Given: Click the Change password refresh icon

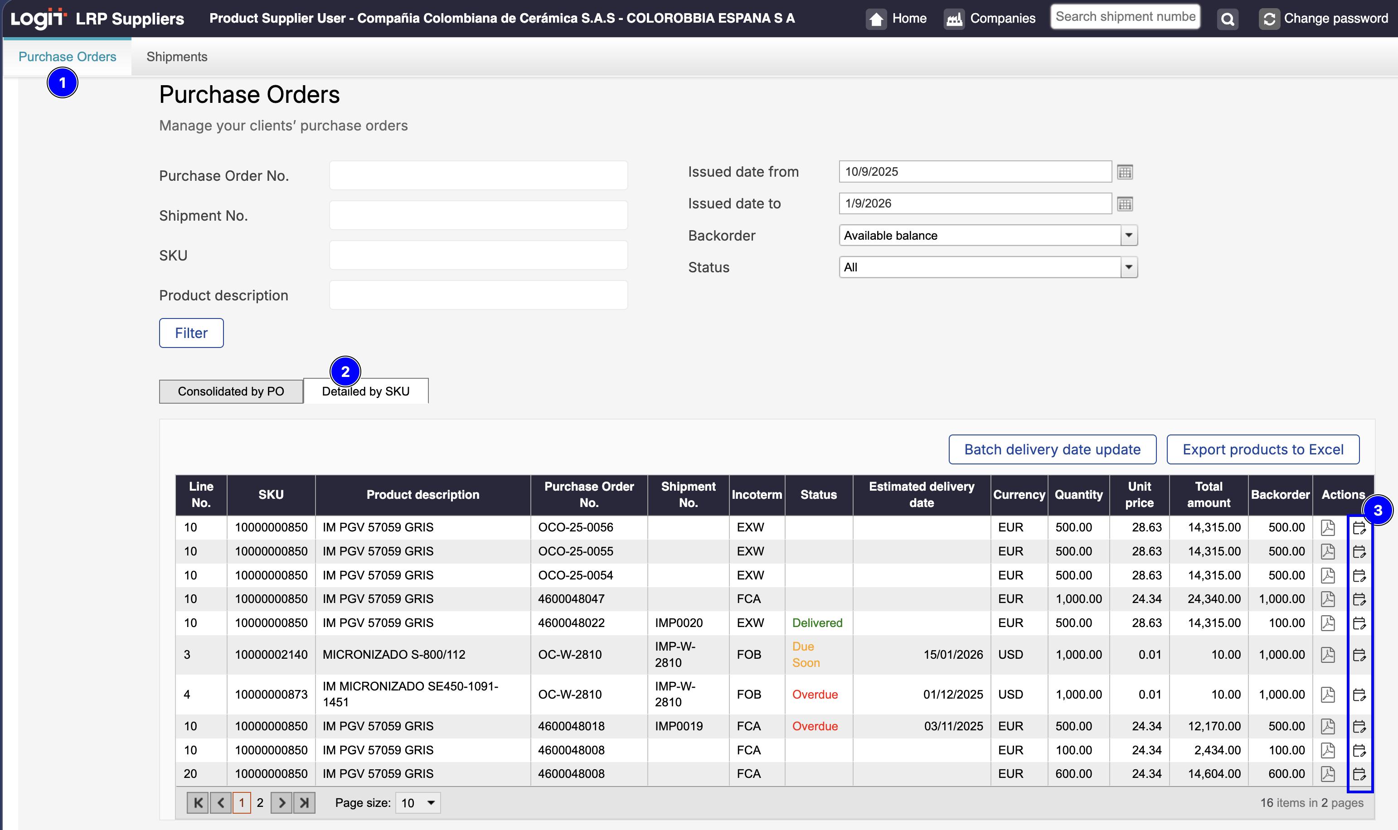Looking at the screenshot, I should [x=1269, y=19].
